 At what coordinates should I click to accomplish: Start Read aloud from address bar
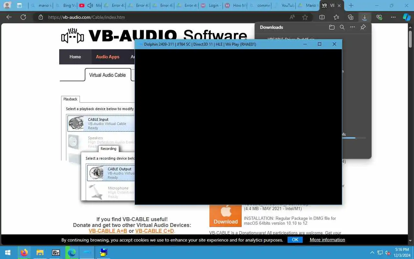tap(292, 17)
